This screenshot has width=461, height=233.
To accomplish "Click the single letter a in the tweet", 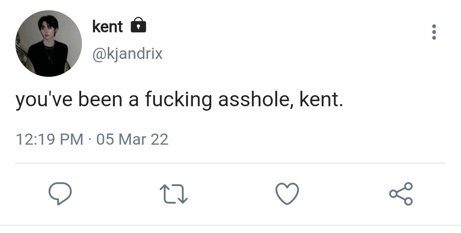I will [134, 101].
